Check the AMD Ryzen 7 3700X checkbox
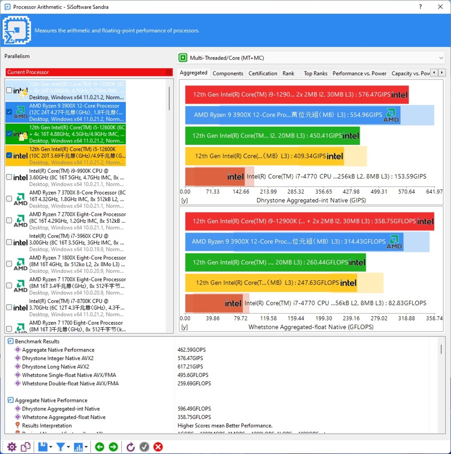Viewport: 451px width, 454px height. [9, 199]
